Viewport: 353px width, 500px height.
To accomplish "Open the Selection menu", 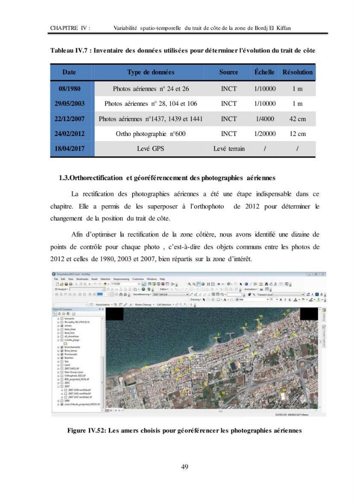I will 105,279.
